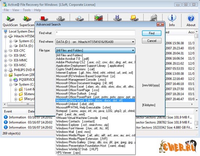Expand the IOI-MMC tree node
This screenshot has height=156, width=200.
6,60
